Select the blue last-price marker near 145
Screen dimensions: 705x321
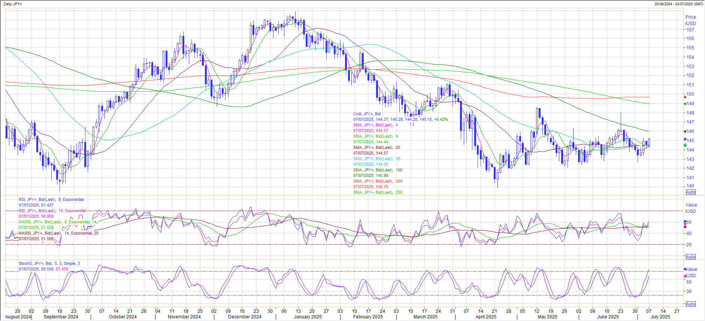click(685, 140)
